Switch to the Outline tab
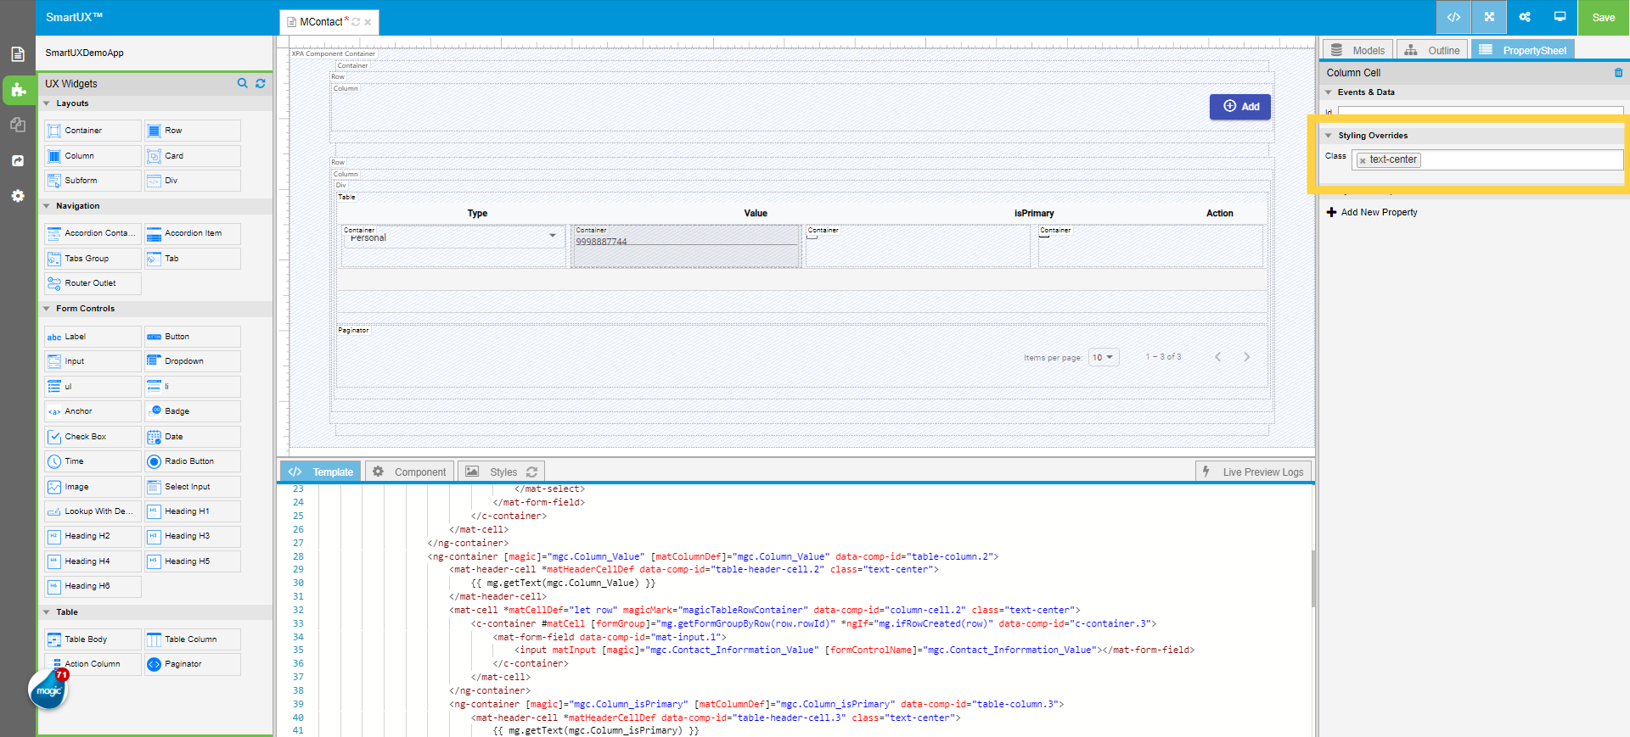The width and height of the screenshot is (1630, 737). pos(1432,50)
